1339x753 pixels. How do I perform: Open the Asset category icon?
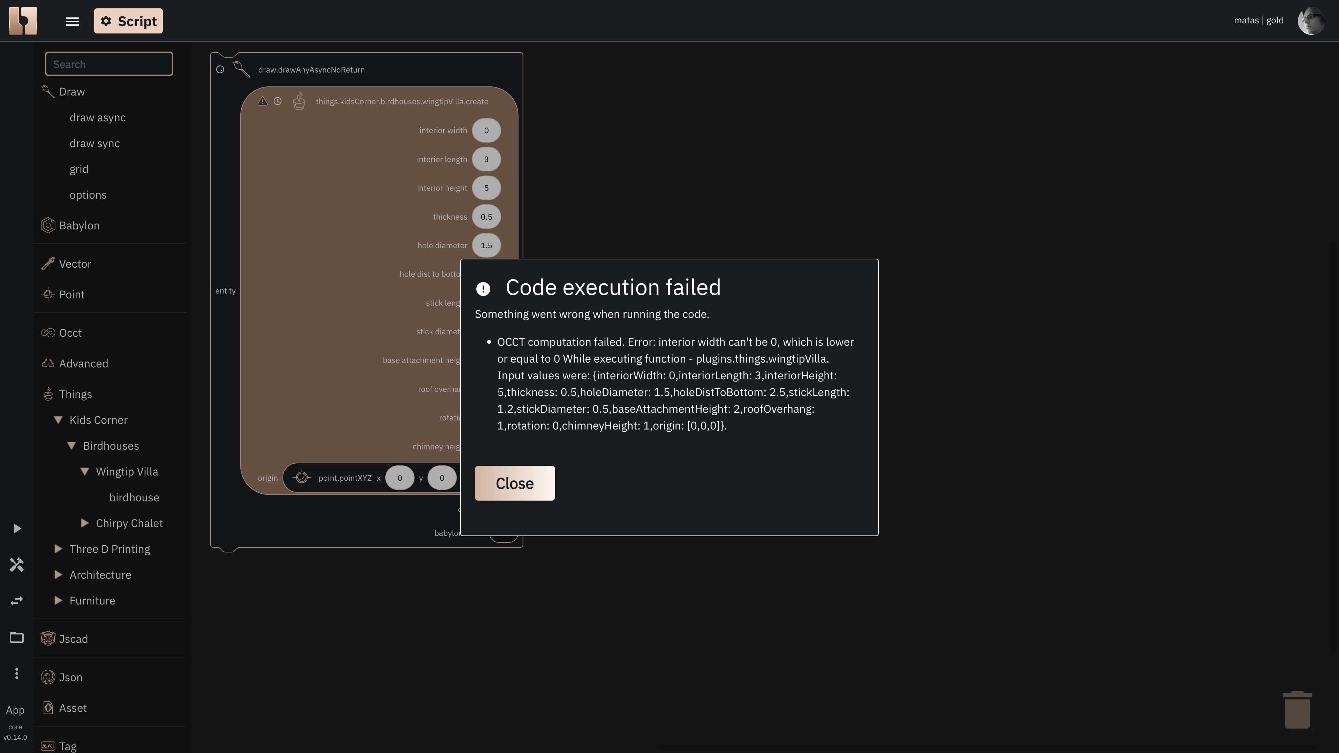48,708
